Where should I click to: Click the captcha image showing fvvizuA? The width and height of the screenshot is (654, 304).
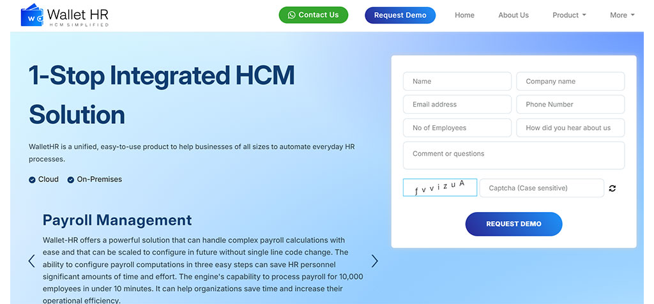point(440,188)
